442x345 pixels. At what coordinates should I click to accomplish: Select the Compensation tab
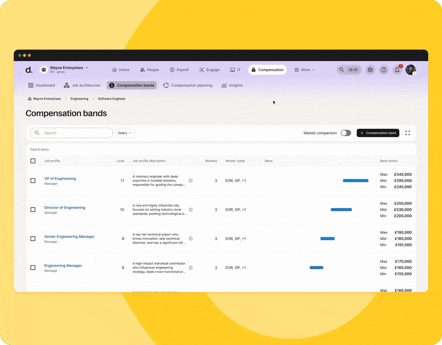(x=268, y=70)
